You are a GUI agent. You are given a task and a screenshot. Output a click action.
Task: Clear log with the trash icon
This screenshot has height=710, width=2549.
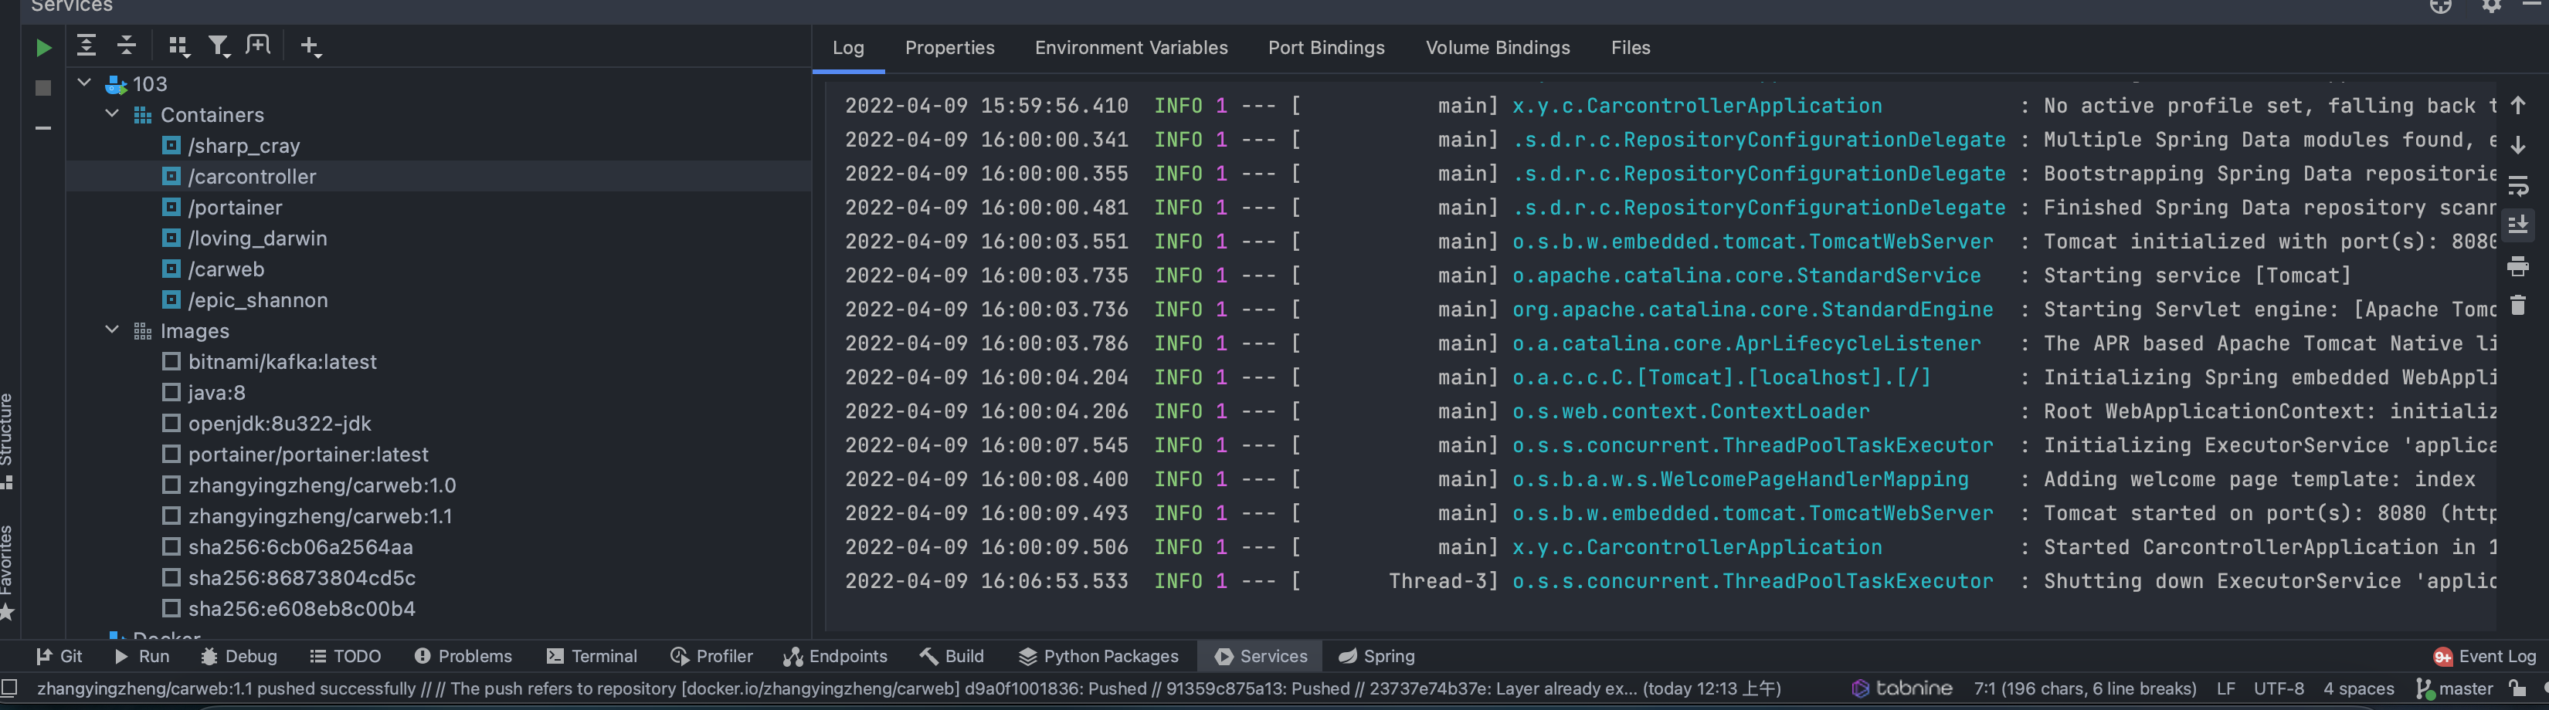pos(2518,306)
